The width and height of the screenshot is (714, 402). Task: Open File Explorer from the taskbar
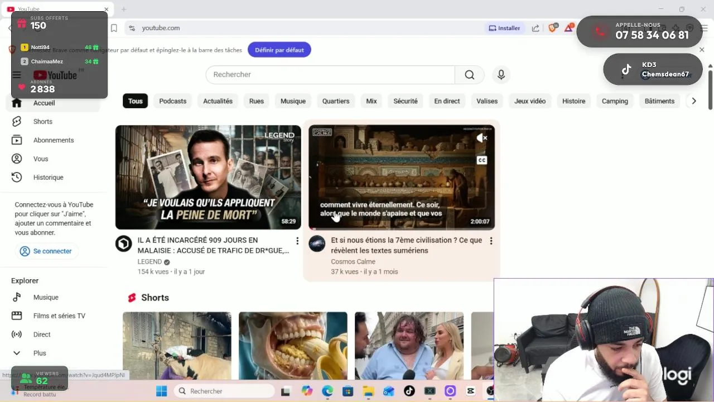[368, 391]
